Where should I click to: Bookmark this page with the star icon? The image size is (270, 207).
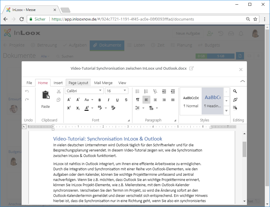tap(255, 19)
